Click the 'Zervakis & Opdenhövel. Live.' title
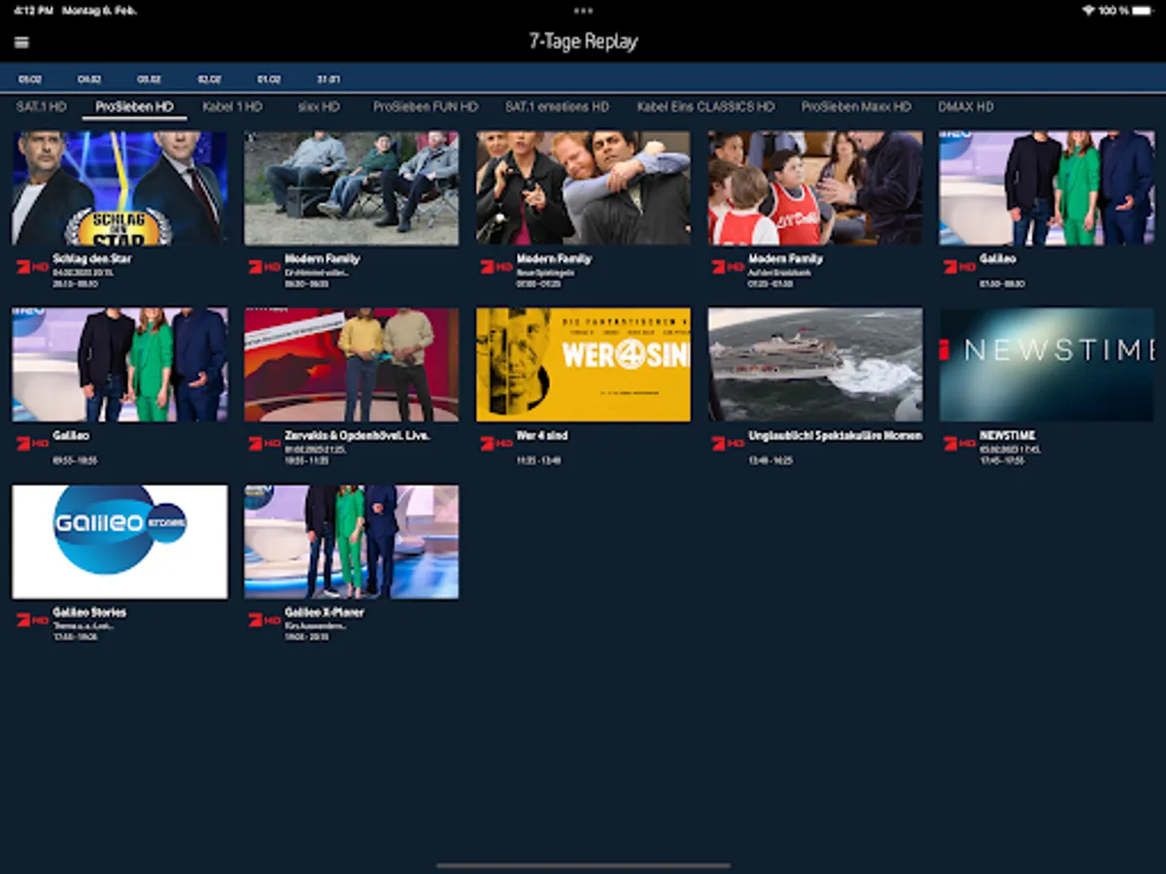This screenshot has width=1166, height=874. 357,436
